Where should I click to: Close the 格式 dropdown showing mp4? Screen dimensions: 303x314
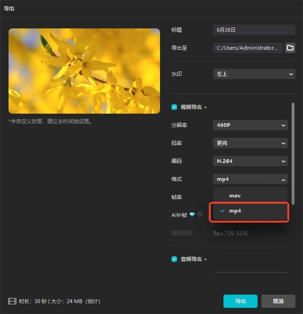(x=250, y=179)
